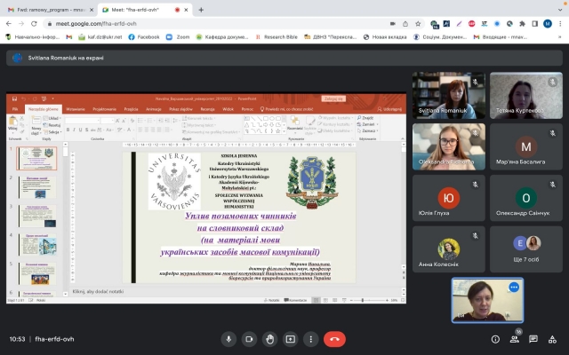569x355 pixels.
Task: Open the 'Ще 7 осіб' tile
Action: click(526, 249)
